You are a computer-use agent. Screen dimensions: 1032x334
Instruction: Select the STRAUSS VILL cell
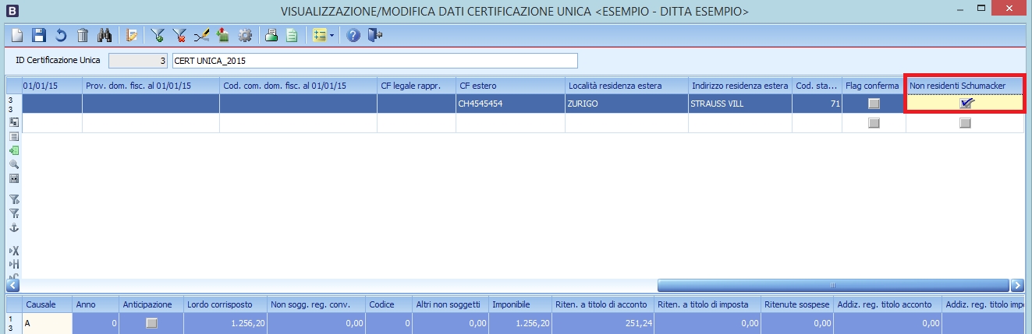(740, 104)
